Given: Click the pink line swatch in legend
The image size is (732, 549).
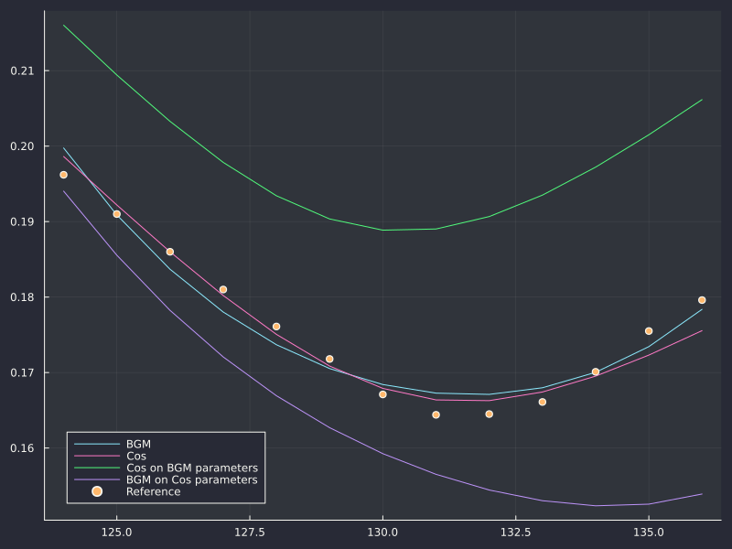Looking at the screenshot, I should [x=97, y=456].
